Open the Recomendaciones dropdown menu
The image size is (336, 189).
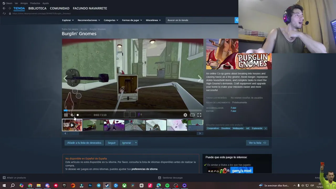89,20
